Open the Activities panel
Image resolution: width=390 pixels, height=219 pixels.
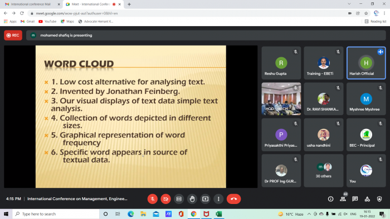click(367, 199)
